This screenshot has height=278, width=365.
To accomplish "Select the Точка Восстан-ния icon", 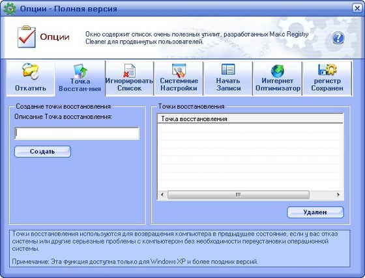I will [x=80, y=71].
